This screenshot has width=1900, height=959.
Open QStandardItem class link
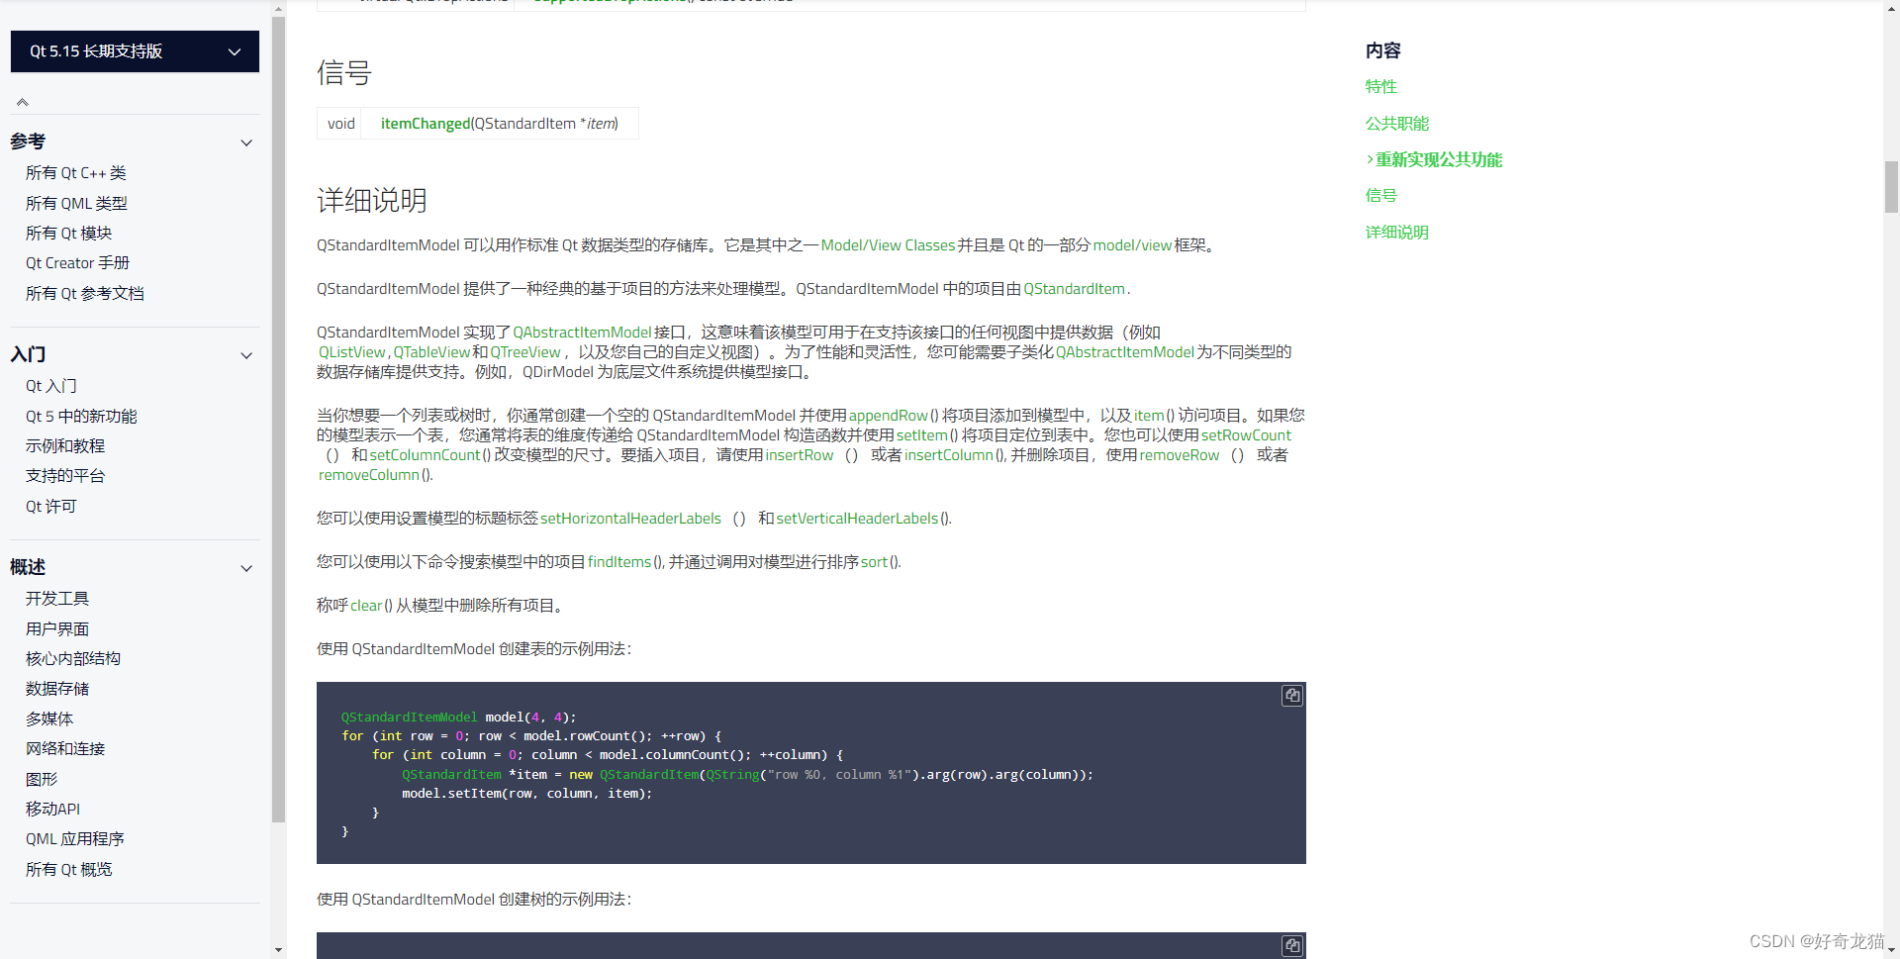coord(1074,289)
